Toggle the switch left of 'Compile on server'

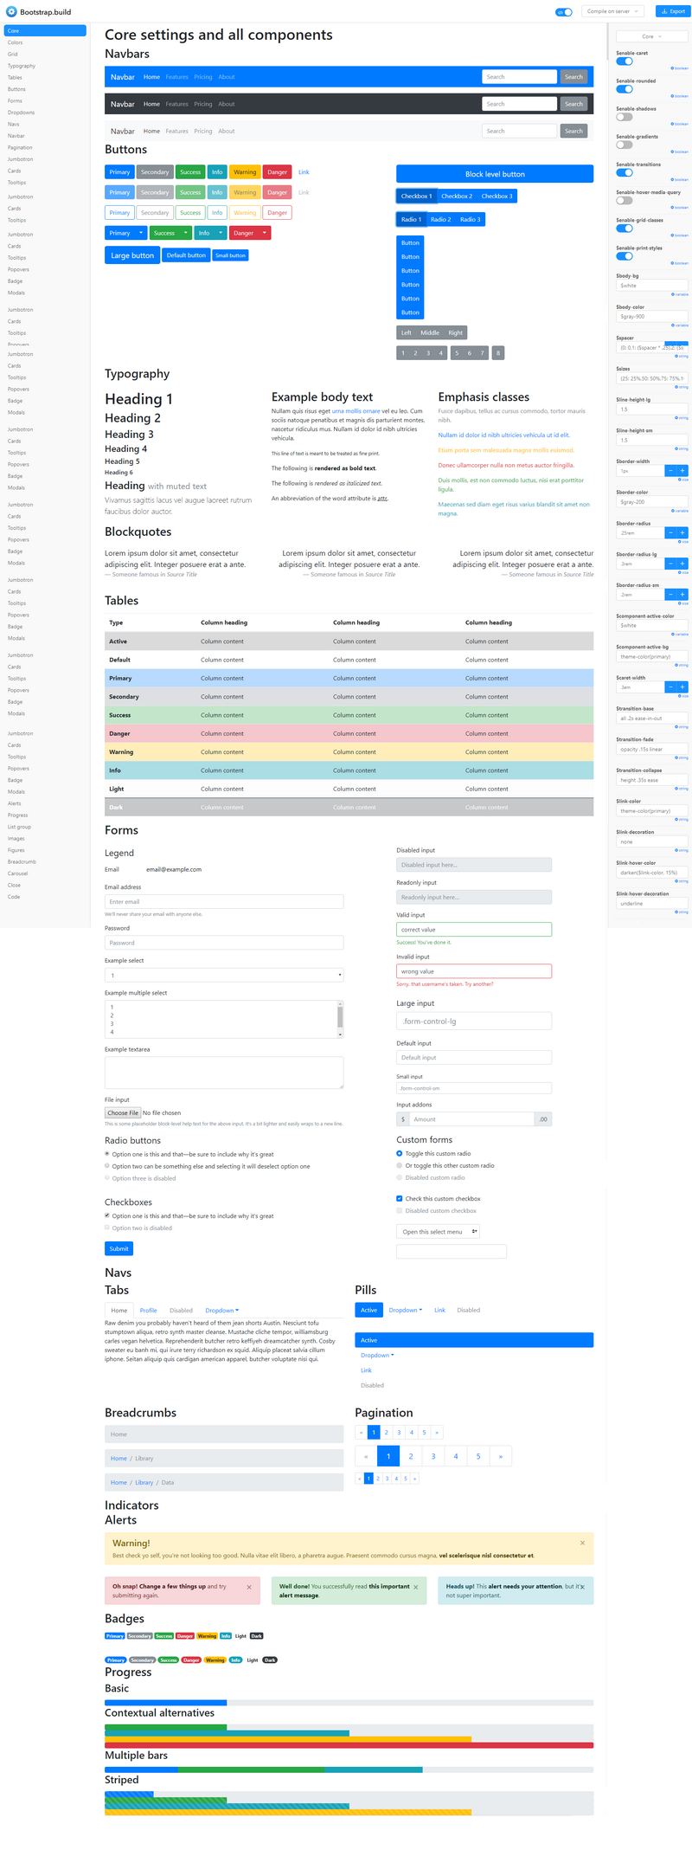pyautogui.click(x=564, y=12)
